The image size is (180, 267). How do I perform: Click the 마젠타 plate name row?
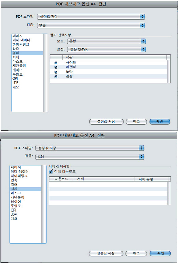tap(108, 67)
